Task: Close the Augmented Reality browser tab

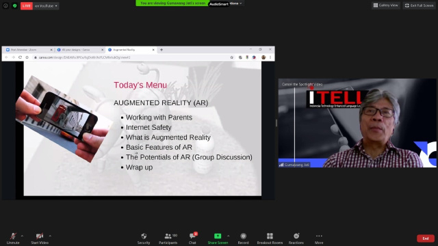Action: 153,50
